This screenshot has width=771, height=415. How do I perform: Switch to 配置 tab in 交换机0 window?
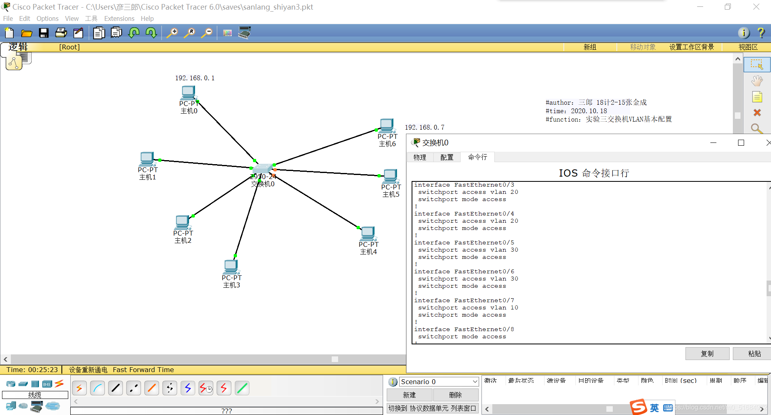pyautogui.click(x=447, y=157)
